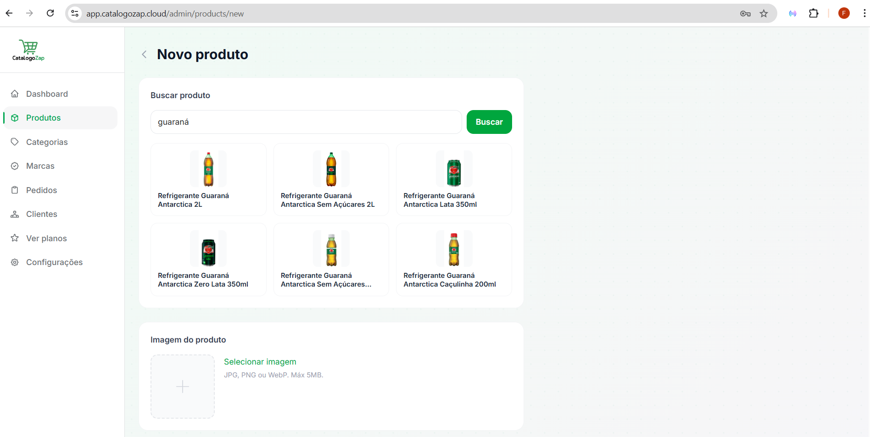Screen dimensions: 870x437
Task: Click the CatalogoZap cart logo
Action: click(x=28, y=50)
